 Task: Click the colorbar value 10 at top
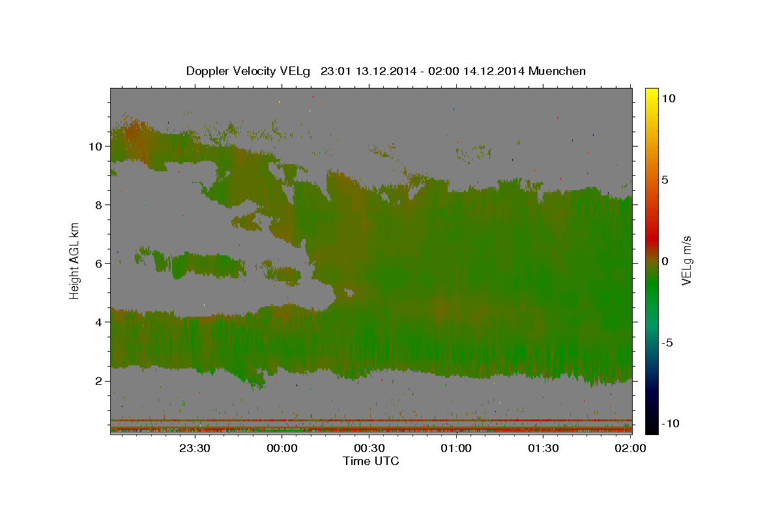click(669, 98)
